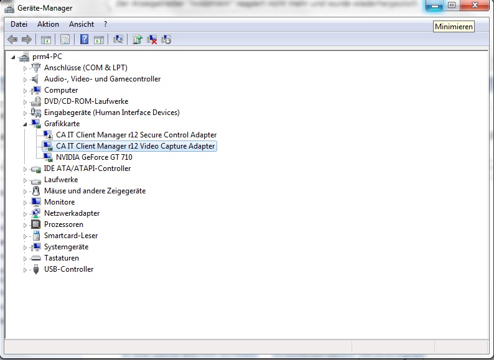Expand Audio-, Video- und Gamecontroller node
494x360 pixels.
coord(25,80)
